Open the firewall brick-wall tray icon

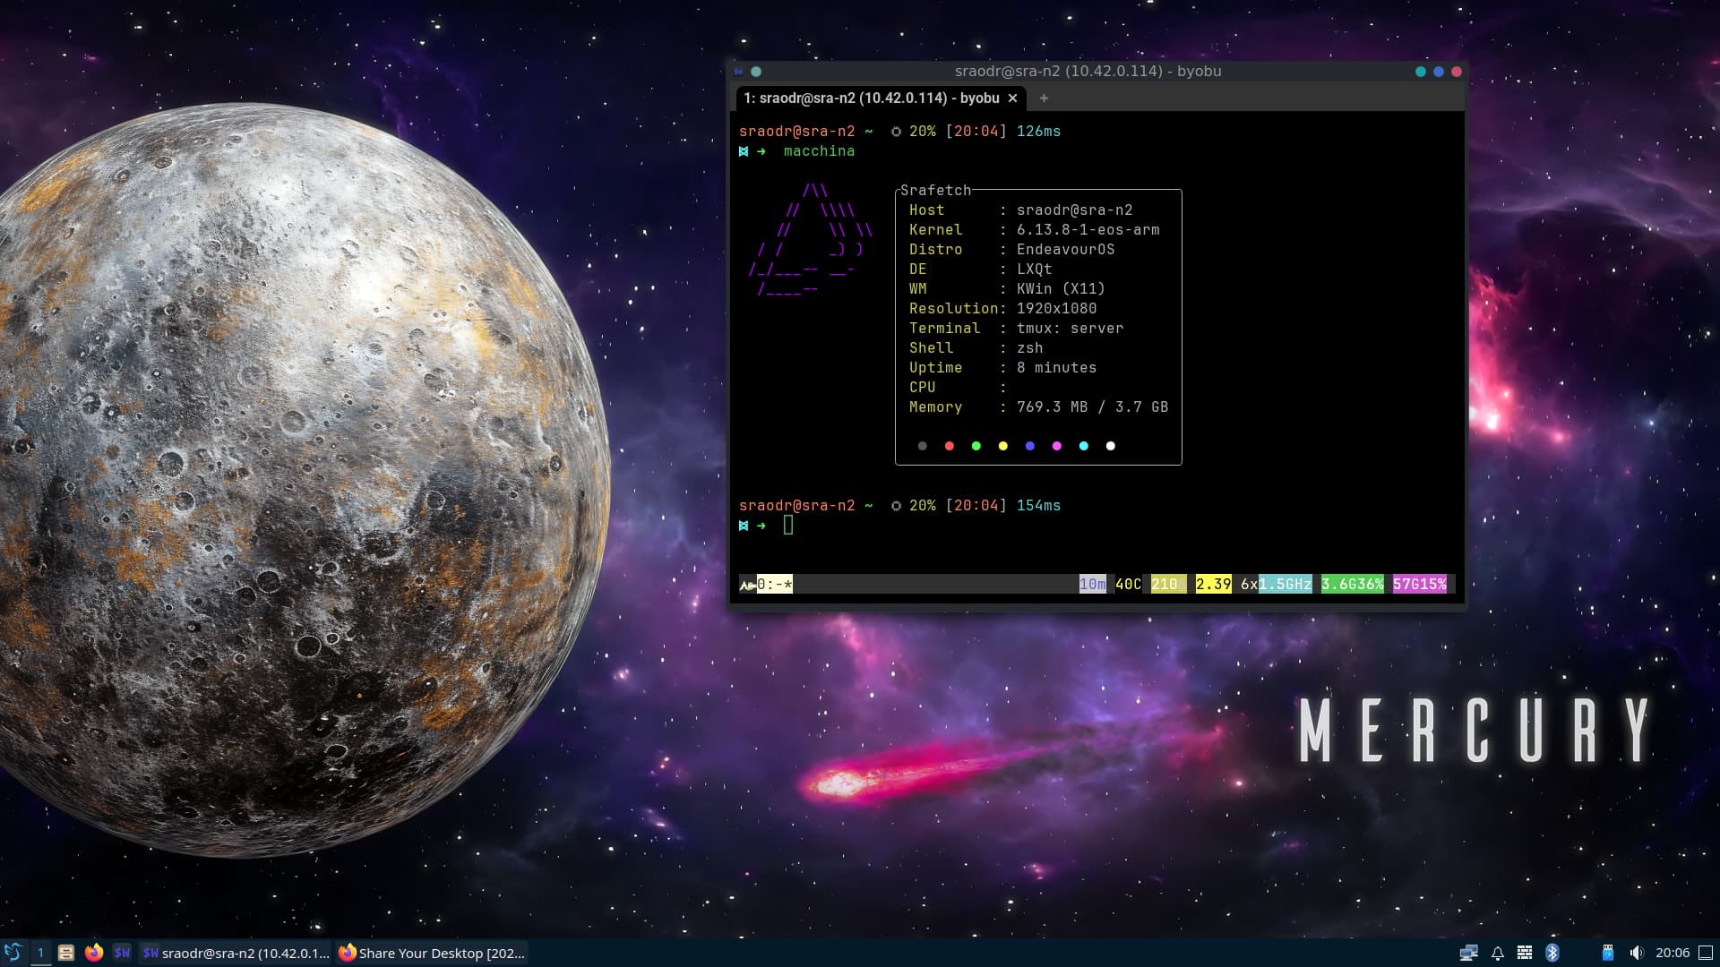click(x=1525, y=953)
